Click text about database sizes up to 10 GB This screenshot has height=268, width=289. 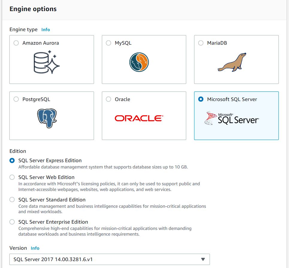(103, 167)
